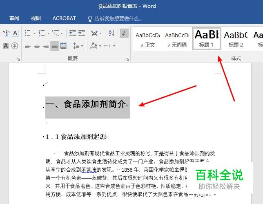Click the phonetic guide wén icon

pos(6,33)
